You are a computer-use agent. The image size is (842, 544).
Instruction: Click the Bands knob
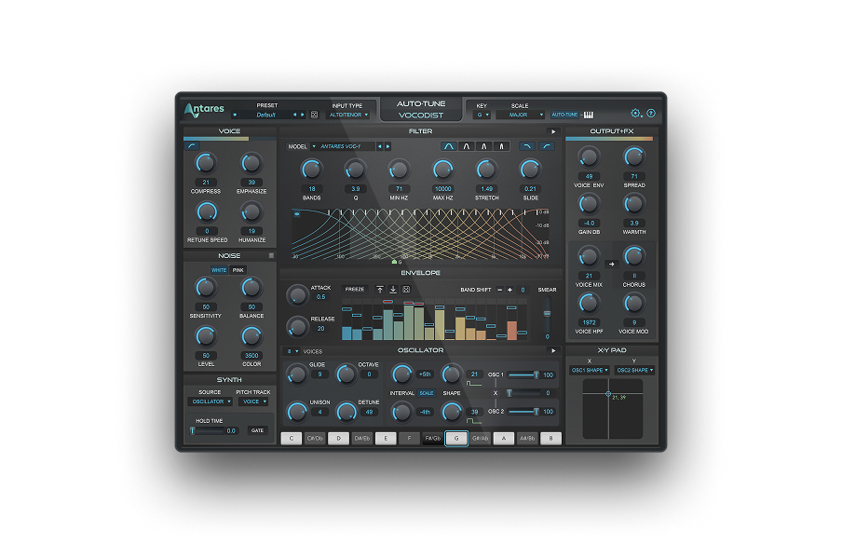click(311, 170)
